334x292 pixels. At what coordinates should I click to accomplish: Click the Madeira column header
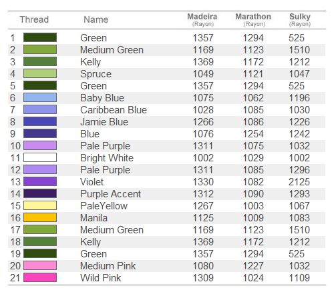(202, 19)
